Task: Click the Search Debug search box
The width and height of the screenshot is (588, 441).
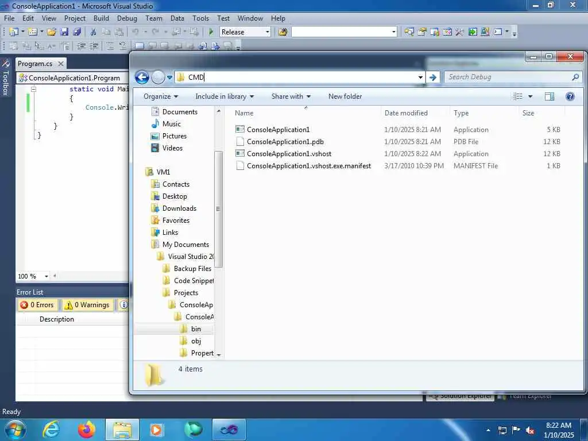Action: (x=512, y=78)
